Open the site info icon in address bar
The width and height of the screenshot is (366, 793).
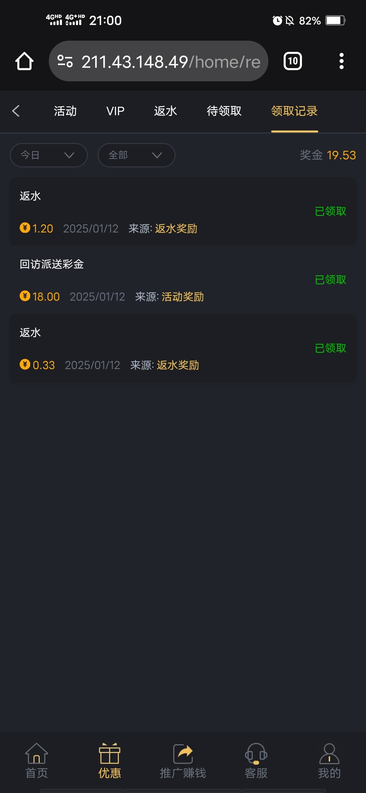[65, 61]
